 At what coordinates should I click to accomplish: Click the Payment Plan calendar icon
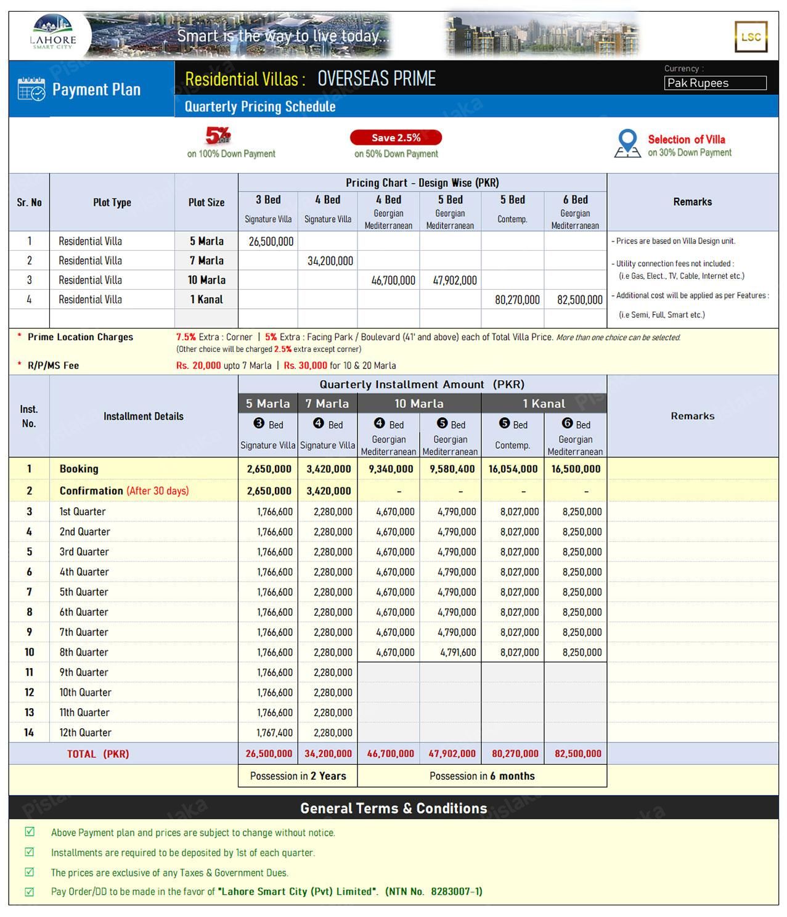coord(31,89)
